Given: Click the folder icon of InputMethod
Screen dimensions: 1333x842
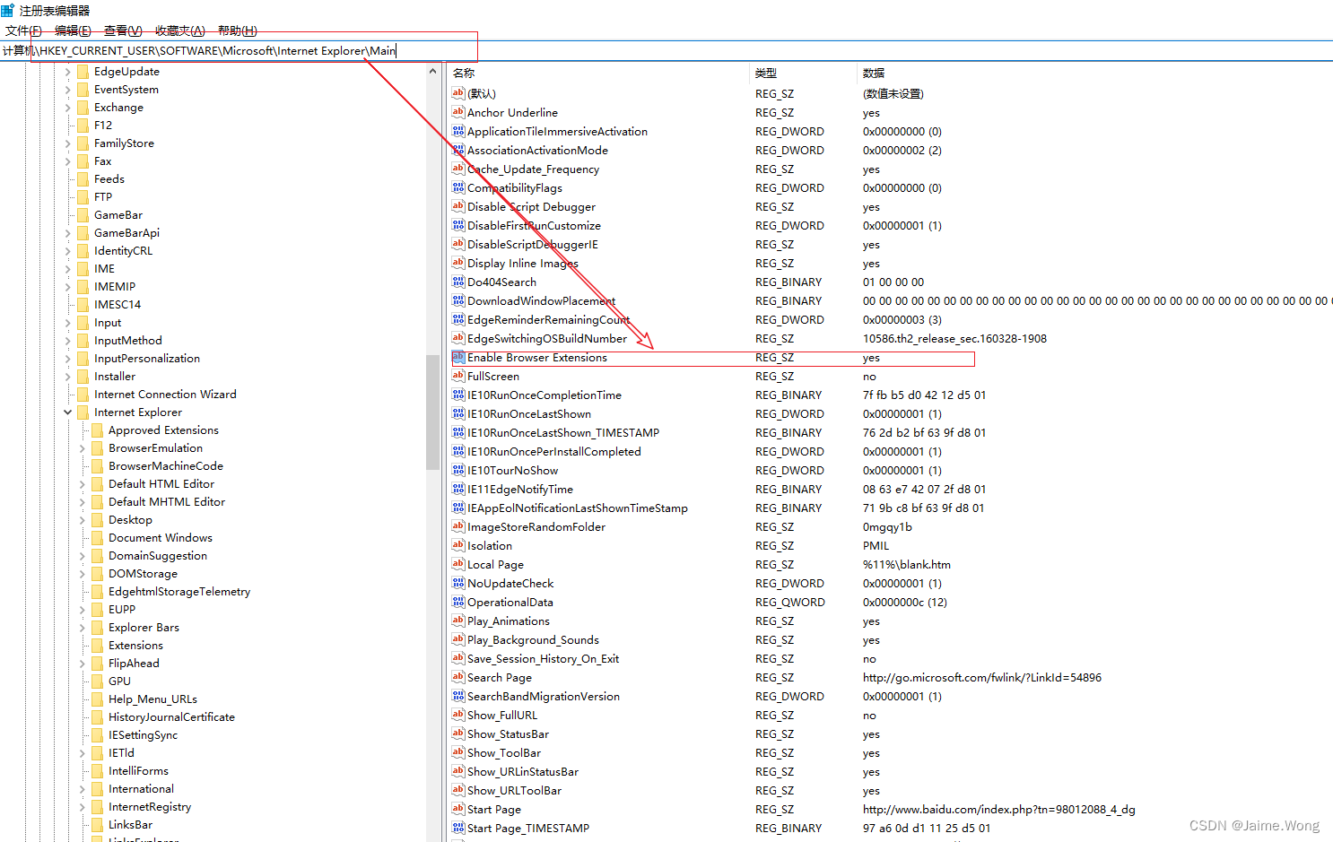Looking at the screenshot, I should tap(83, 341).
